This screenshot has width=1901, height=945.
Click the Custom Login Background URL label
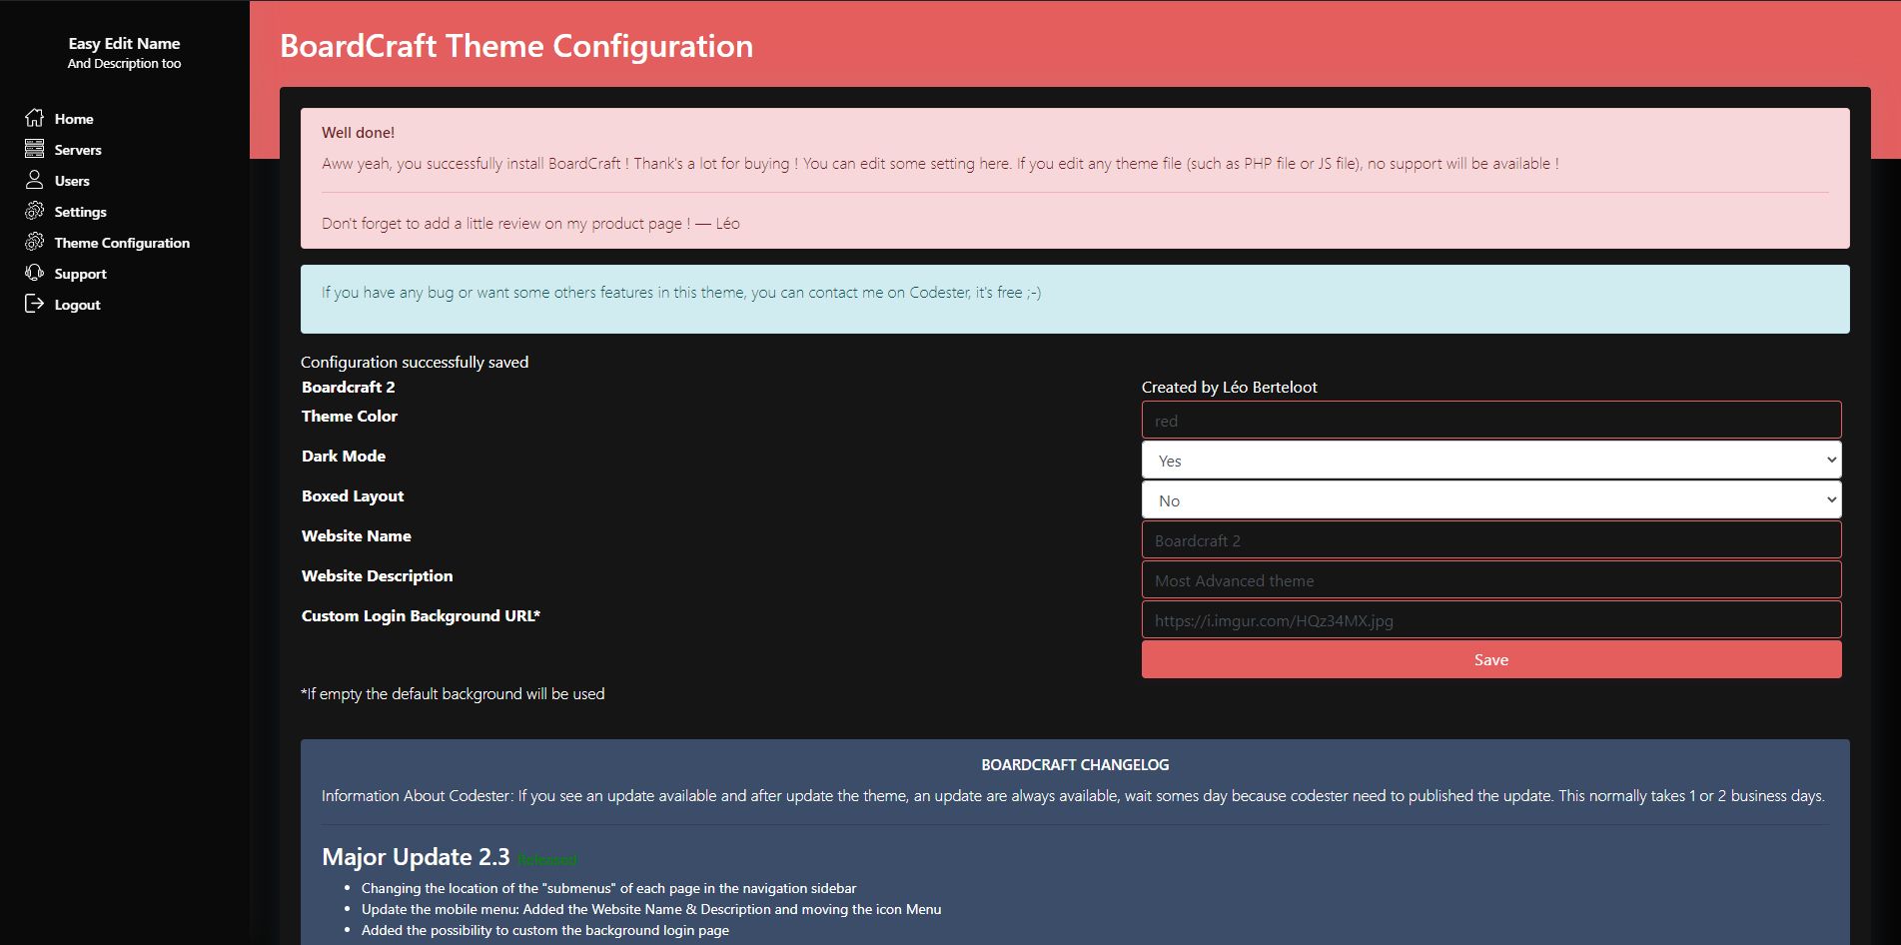(x=421, y=615)
